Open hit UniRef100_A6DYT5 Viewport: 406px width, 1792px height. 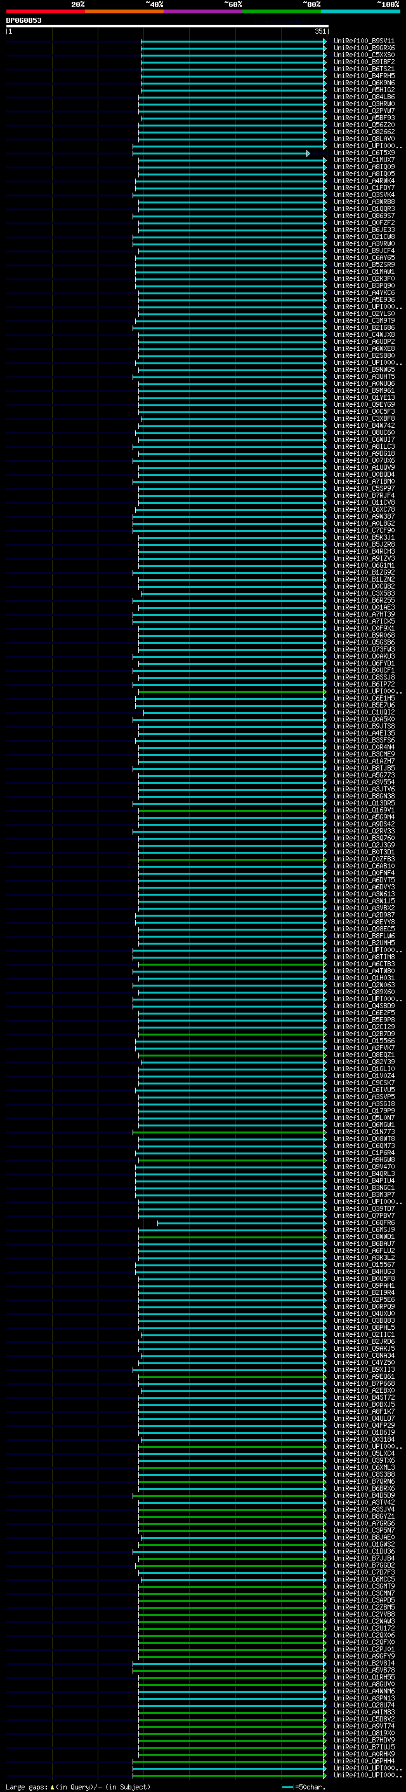click(x=364, y=880)
